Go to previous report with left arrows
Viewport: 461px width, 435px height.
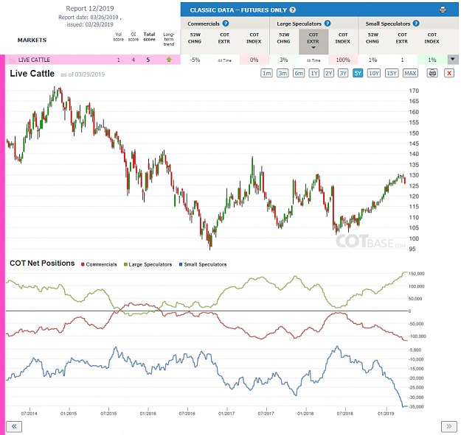coord(14,426)
